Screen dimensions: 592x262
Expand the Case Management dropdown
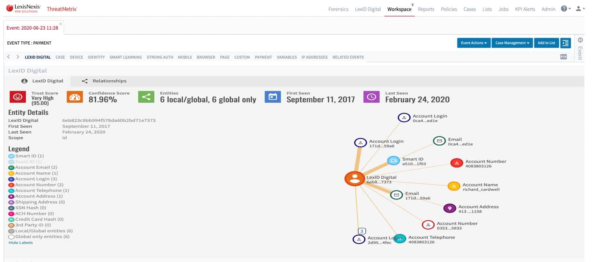pyautogui.click(x=512, y=43)
